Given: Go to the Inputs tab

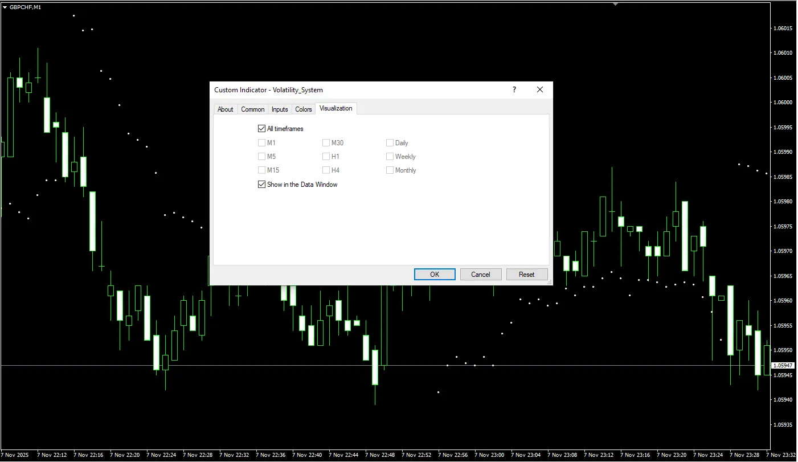Looking at the screenshot, I should point(279,109).
